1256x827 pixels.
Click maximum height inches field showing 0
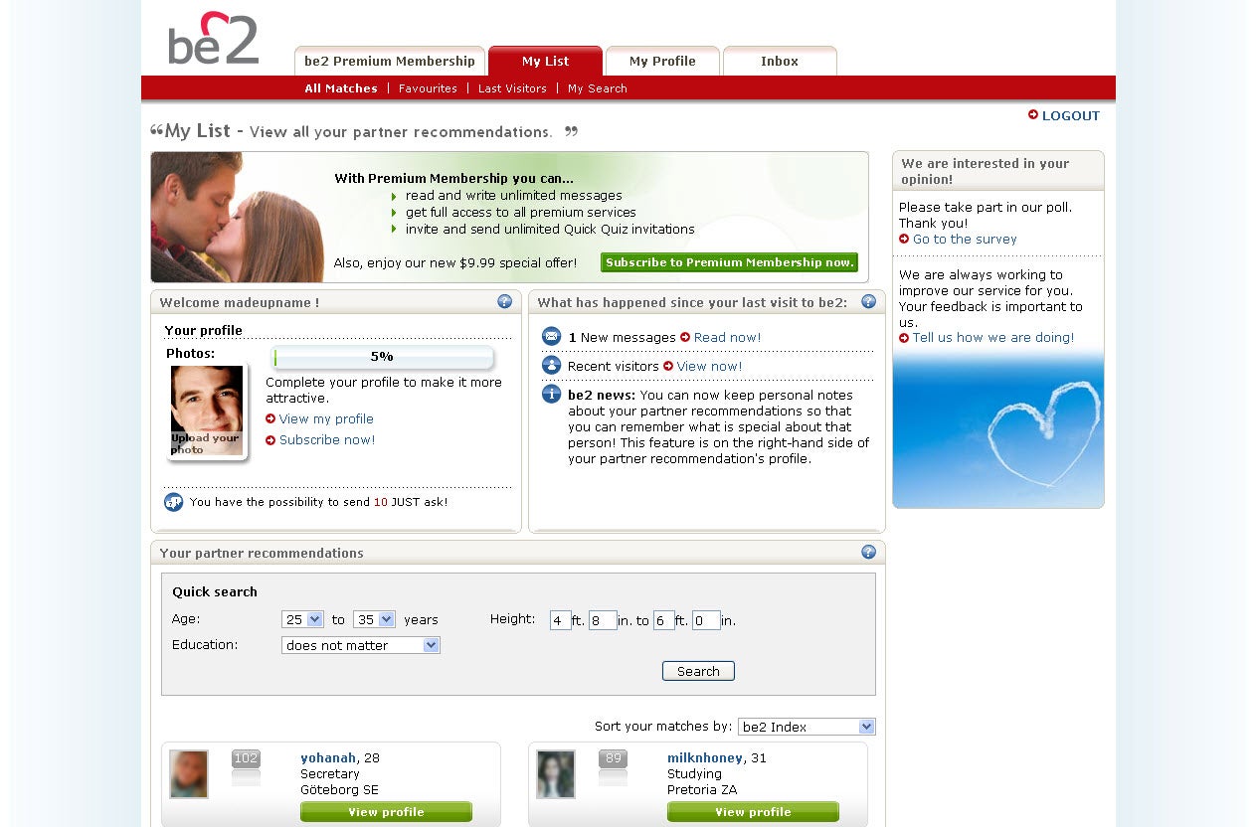(x=706, y=620)
